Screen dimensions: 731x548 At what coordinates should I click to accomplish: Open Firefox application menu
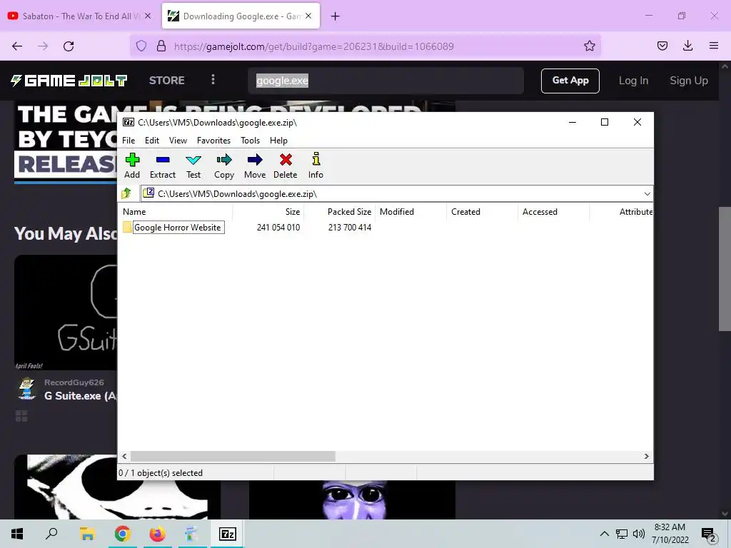click(713, 46)
